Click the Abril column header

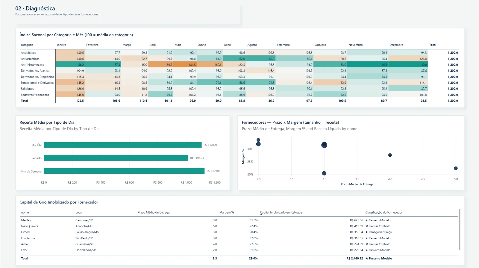(x=152, y=45)
